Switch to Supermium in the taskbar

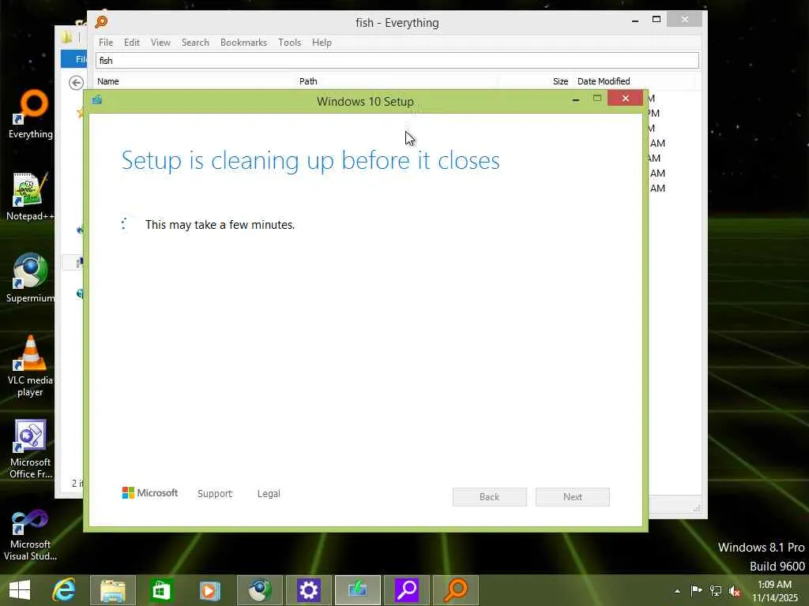pos(259,590)
